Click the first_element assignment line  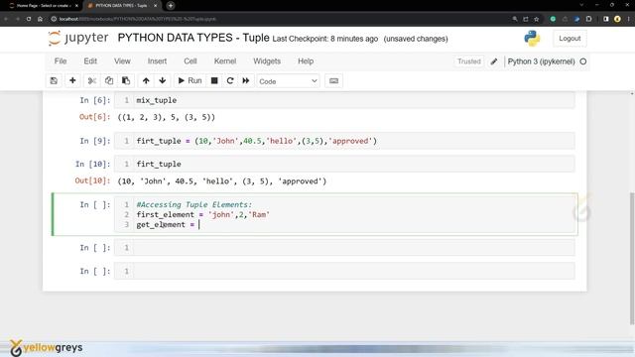point(202,214)
